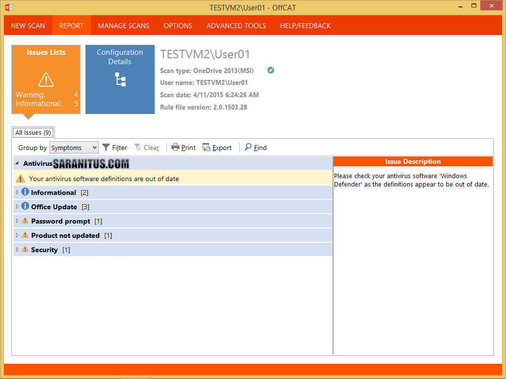
Task: Select 'Your antivirus software definitions are out of date'
Action: [104, 179]
